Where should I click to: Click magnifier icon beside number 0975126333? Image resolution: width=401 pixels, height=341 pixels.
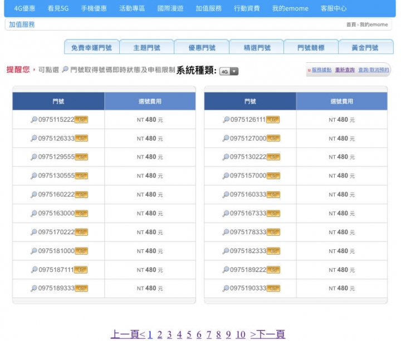[x=34, y=139]
